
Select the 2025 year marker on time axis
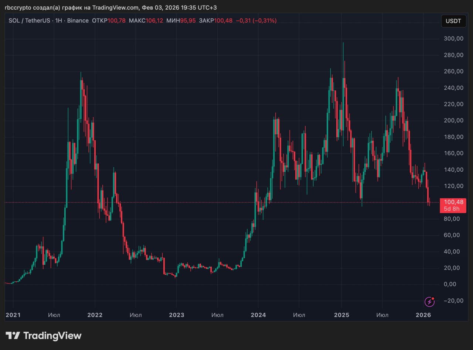tap(341, 315)
